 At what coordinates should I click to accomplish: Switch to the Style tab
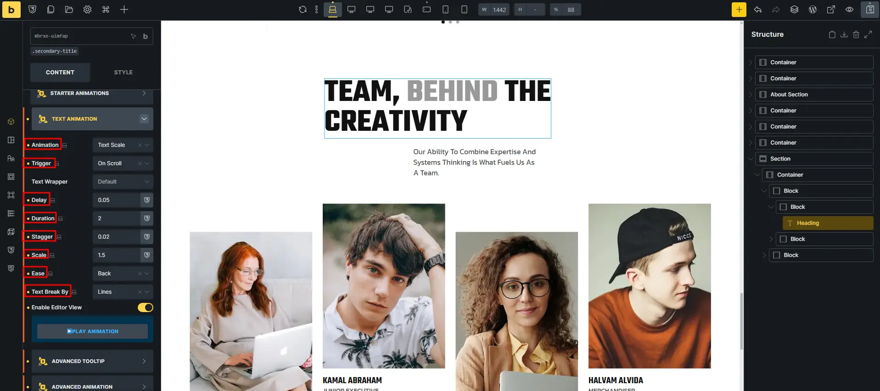123,73
